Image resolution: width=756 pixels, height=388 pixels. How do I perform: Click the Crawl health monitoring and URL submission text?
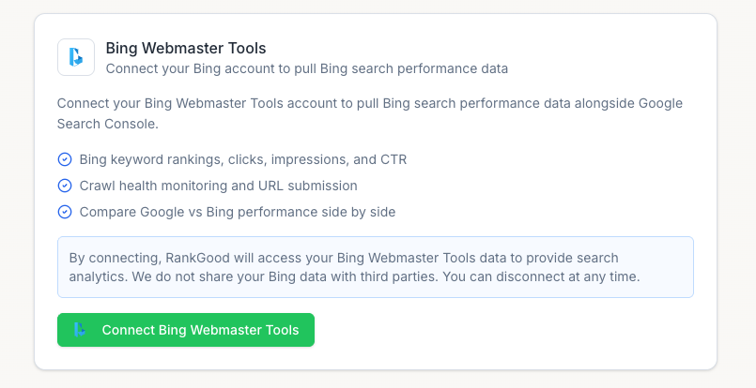(219, 186)
